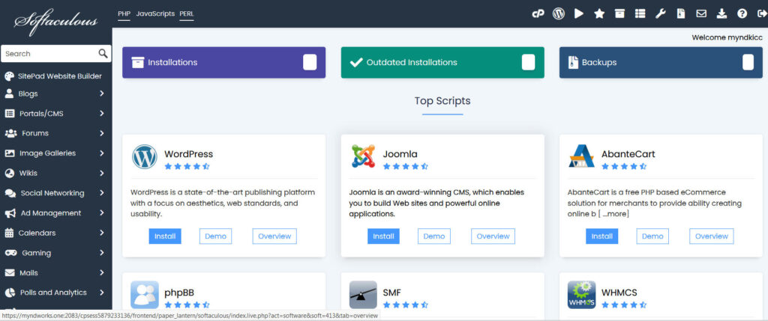
Task: Click the WHMCS logo icon
Action: [x=582, y=295]
